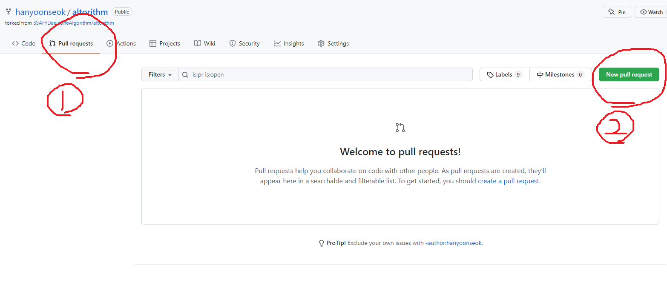667x290 pixels.
Task: Follow the create a pull request link
Action: pos(509,181)
